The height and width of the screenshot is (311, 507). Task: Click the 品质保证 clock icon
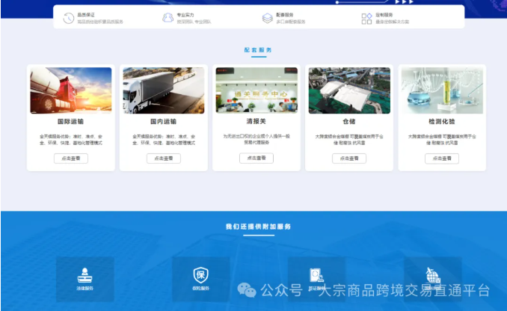69,17
